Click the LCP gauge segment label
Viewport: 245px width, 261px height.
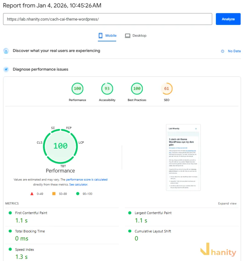(x=81, y=142)
